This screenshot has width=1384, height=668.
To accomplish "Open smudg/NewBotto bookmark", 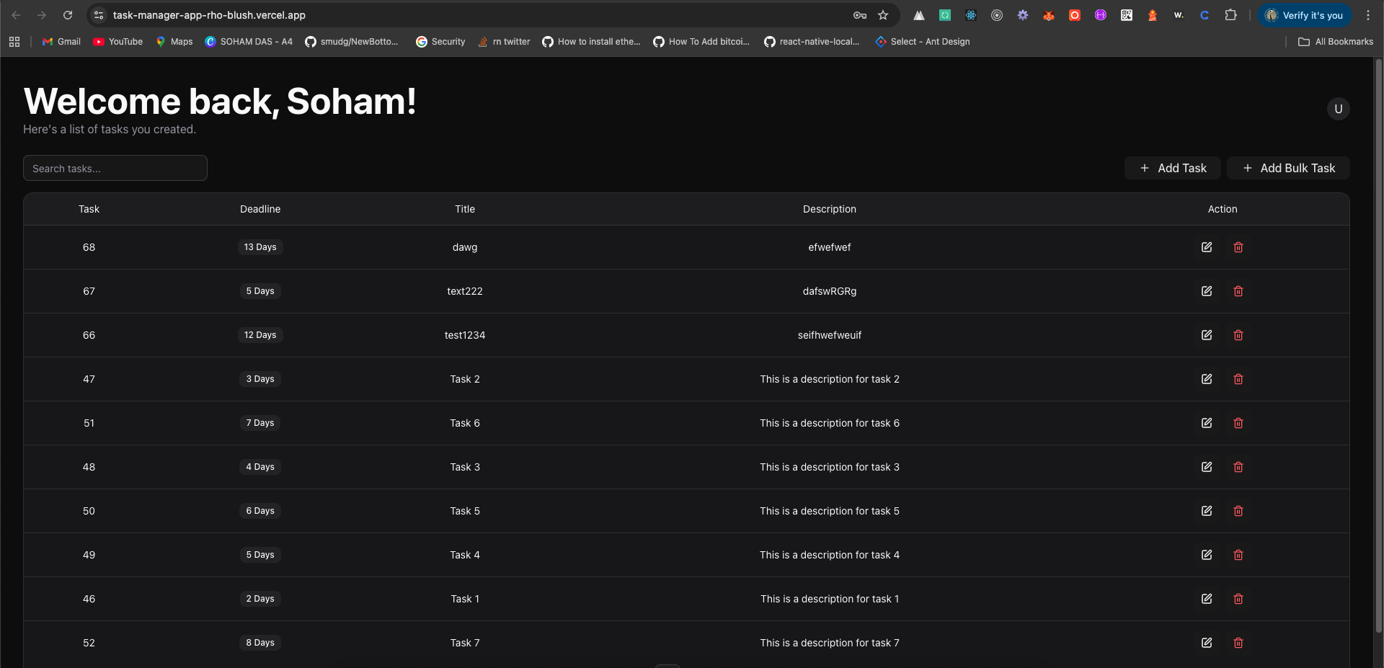I will (x=351, y=42).
